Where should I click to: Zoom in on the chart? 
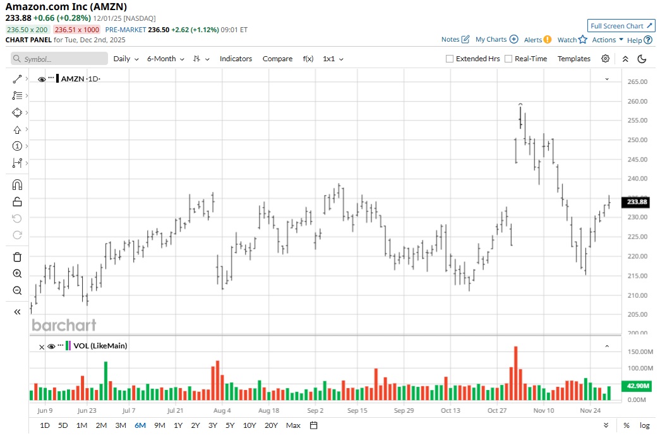coord(17,274)
